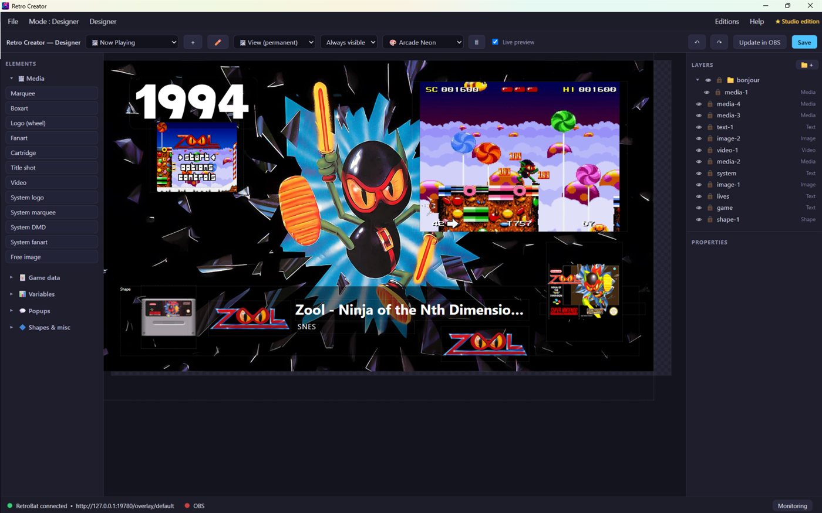Hide the bonjour folder with its eye icon
Image resolution: width=822 pixels, height=513 pixels.
(708, 80)
